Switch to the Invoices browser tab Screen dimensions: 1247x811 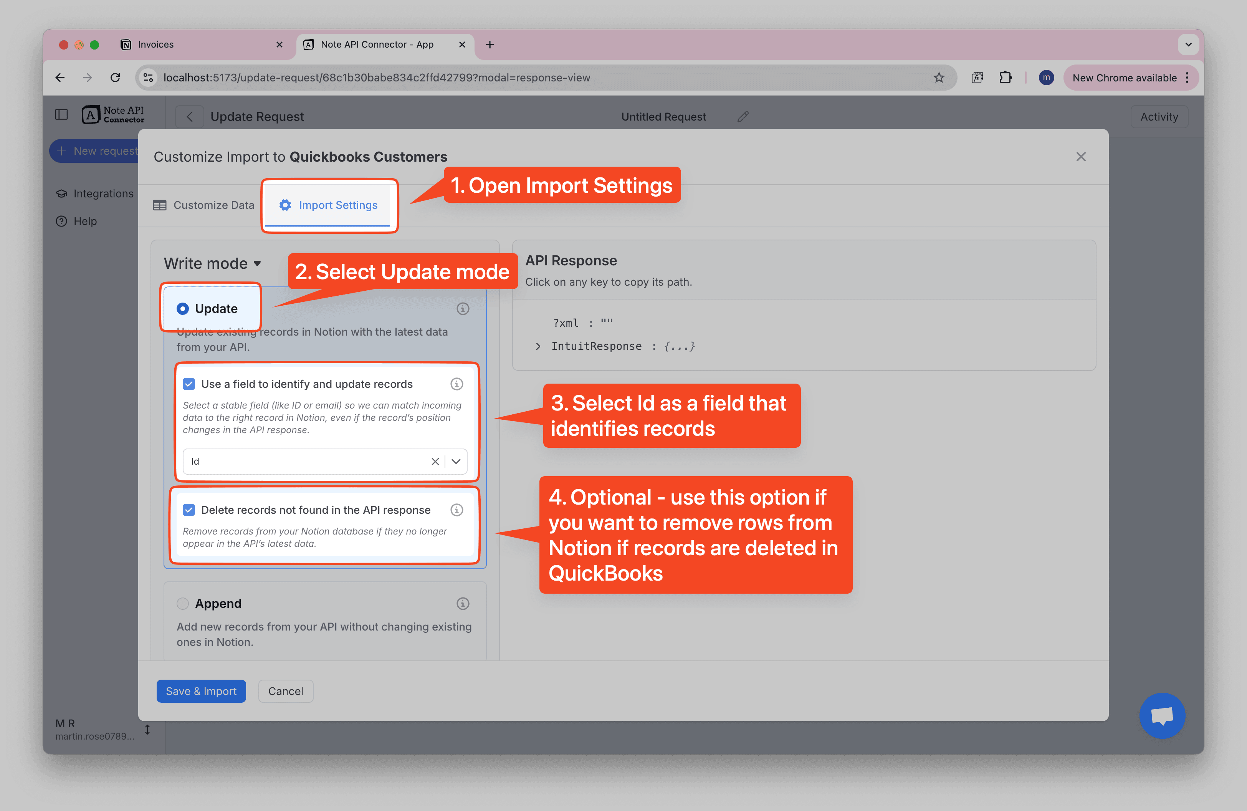pyautogui.click(x=202, y=45)
